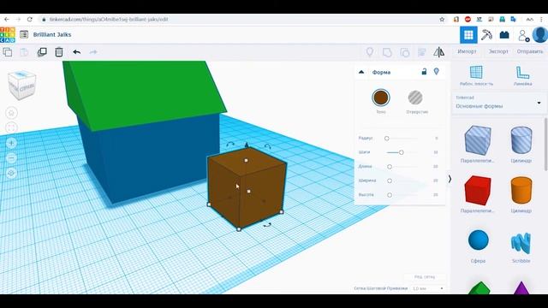
Task: Click the Align icon
Action: tap(422, 52)
